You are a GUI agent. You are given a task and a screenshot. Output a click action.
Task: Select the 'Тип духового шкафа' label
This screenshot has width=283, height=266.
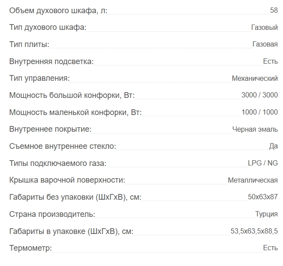pos(48,28)
